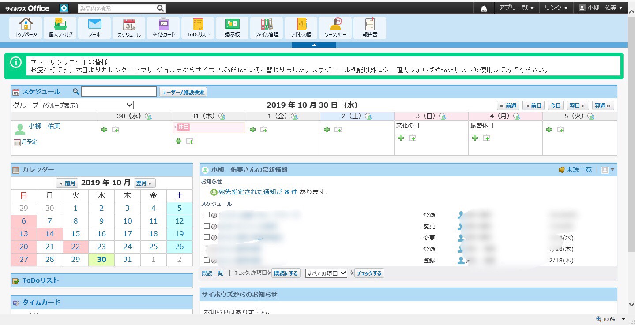Click the period-appointment icon on 31 (木)
Viewport: 635px width, 325px height.
190,141
